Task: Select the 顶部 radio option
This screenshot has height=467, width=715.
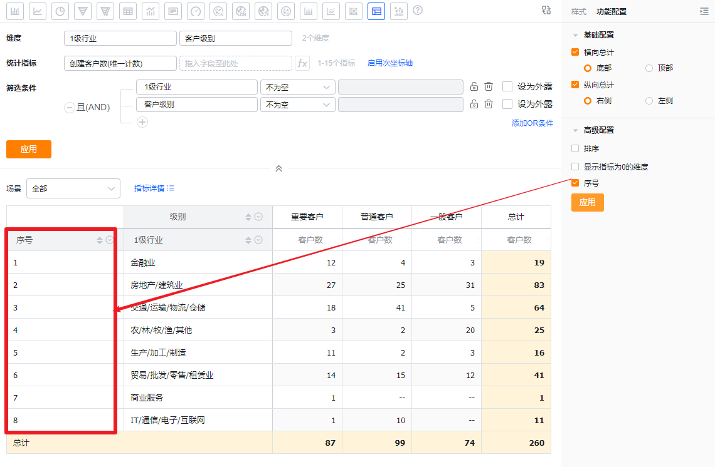Action: point(649,68)
